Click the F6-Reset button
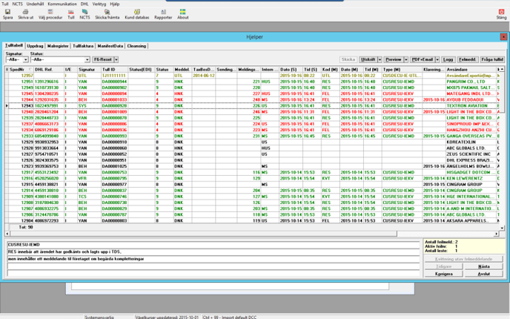Viewport: 510px width, 319px height. (x=103, y=59)
